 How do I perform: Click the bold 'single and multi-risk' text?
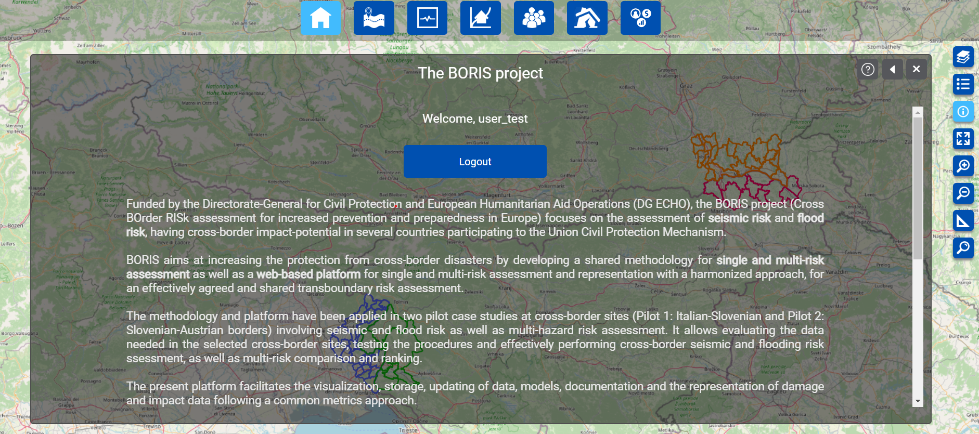point(770,260)
